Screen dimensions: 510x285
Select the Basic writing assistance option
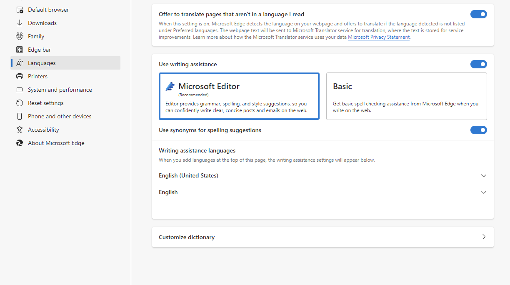[x=406, y=96]
